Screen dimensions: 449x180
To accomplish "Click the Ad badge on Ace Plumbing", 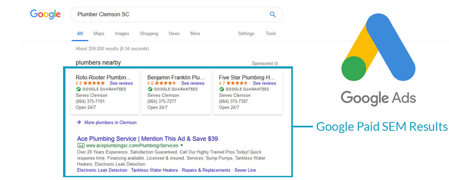I will click(x=81, y=145).
